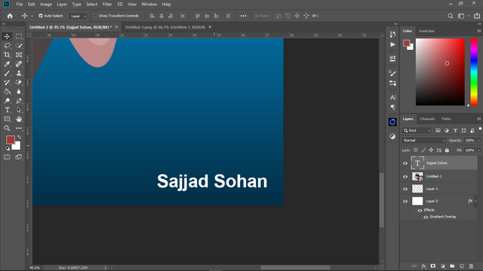Switch to the Channels tab
The image size is (483, 271).
[x=427, y=119]
